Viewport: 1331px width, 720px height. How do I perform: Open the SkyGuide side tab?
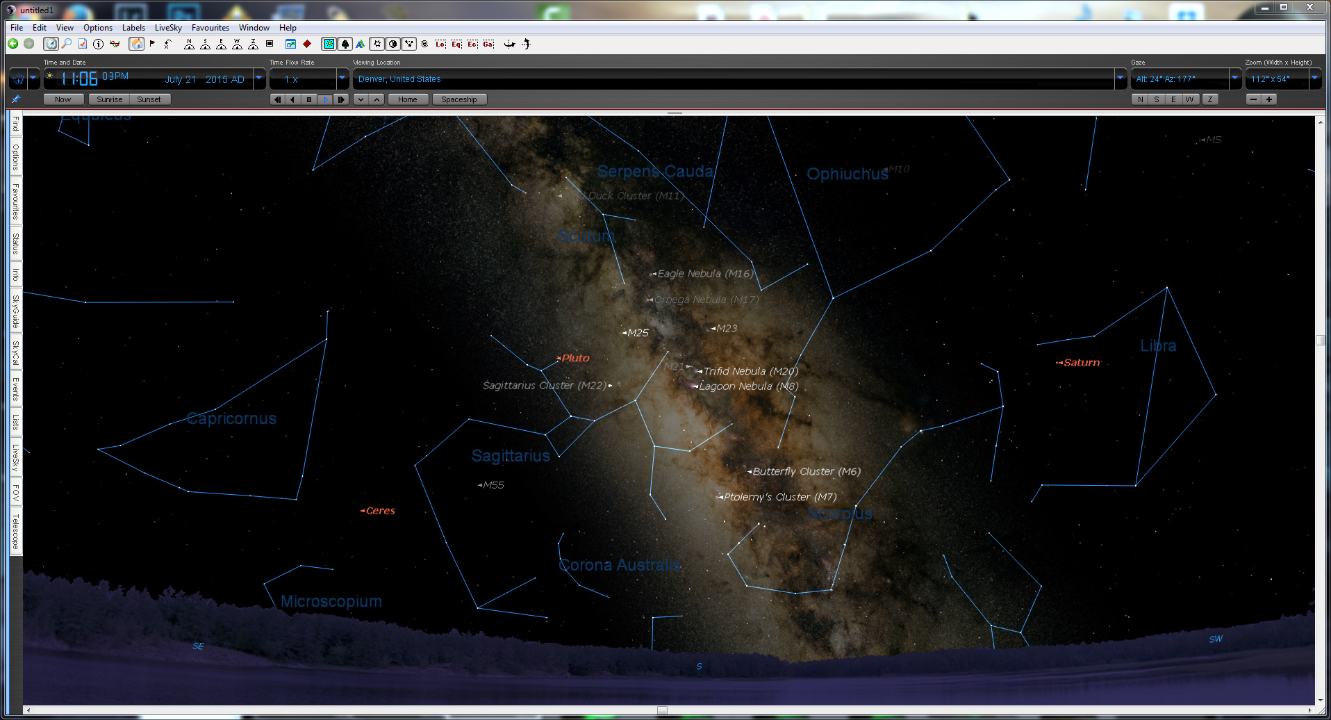(x=16, y=311)
